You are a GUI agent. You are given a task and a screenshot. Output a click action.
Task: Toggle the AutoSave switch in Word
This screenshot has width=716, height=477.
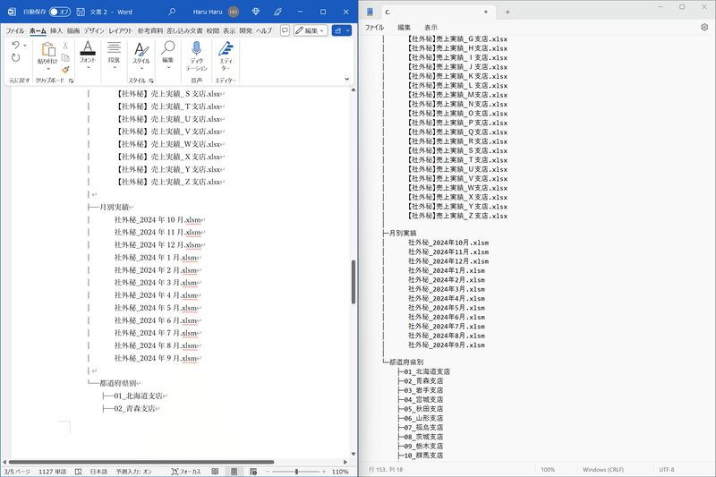[x=60, y=12]
